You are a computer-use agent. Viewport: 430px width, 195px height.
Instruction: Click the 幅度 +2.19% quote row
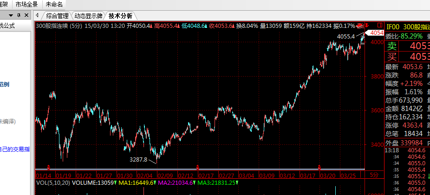(404, 84)
